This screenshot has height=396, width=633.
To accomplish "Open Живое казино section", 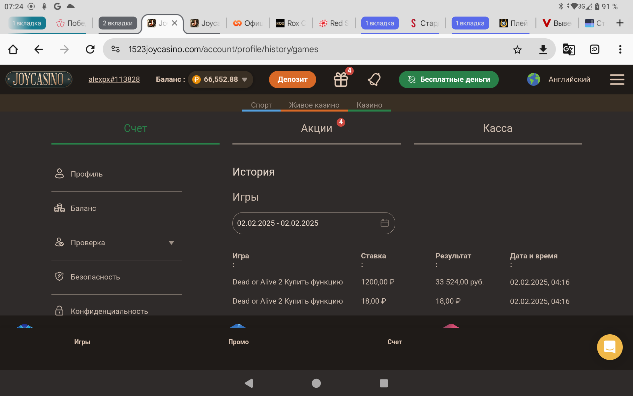I will point(314,105).
